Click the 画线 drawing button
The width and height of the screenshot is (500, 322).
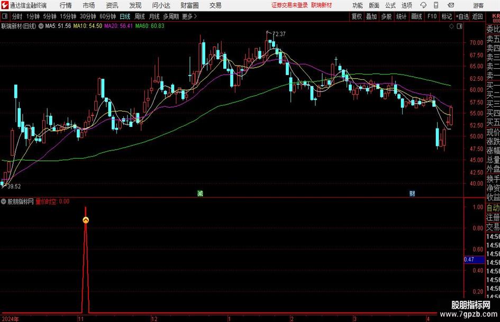416,16
